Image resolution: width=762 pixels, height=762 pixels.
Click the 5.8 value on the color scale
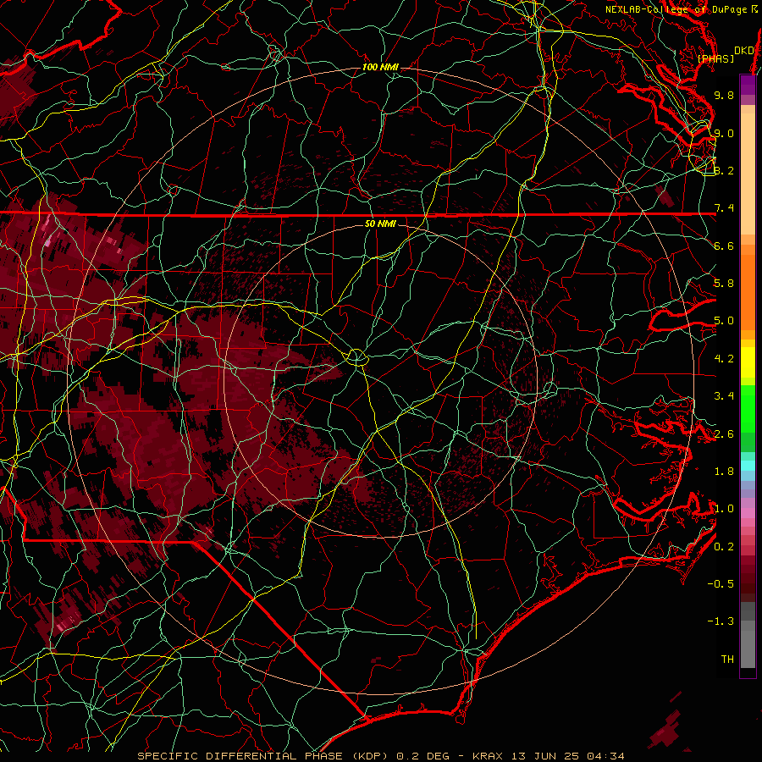(x=724, y=284)
